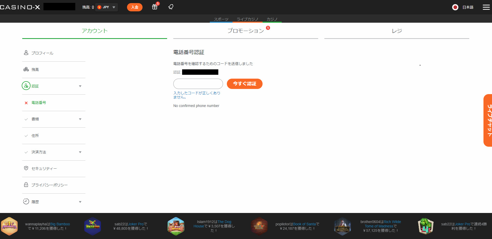The width and height of the screenshot is (492, 239).
Task: Expand the 履歴 history section
Action: pos(80,202)
